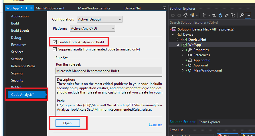The image size is (255, 136).
Task: Select the Team Explorer tab
Action: click(209, 122)
